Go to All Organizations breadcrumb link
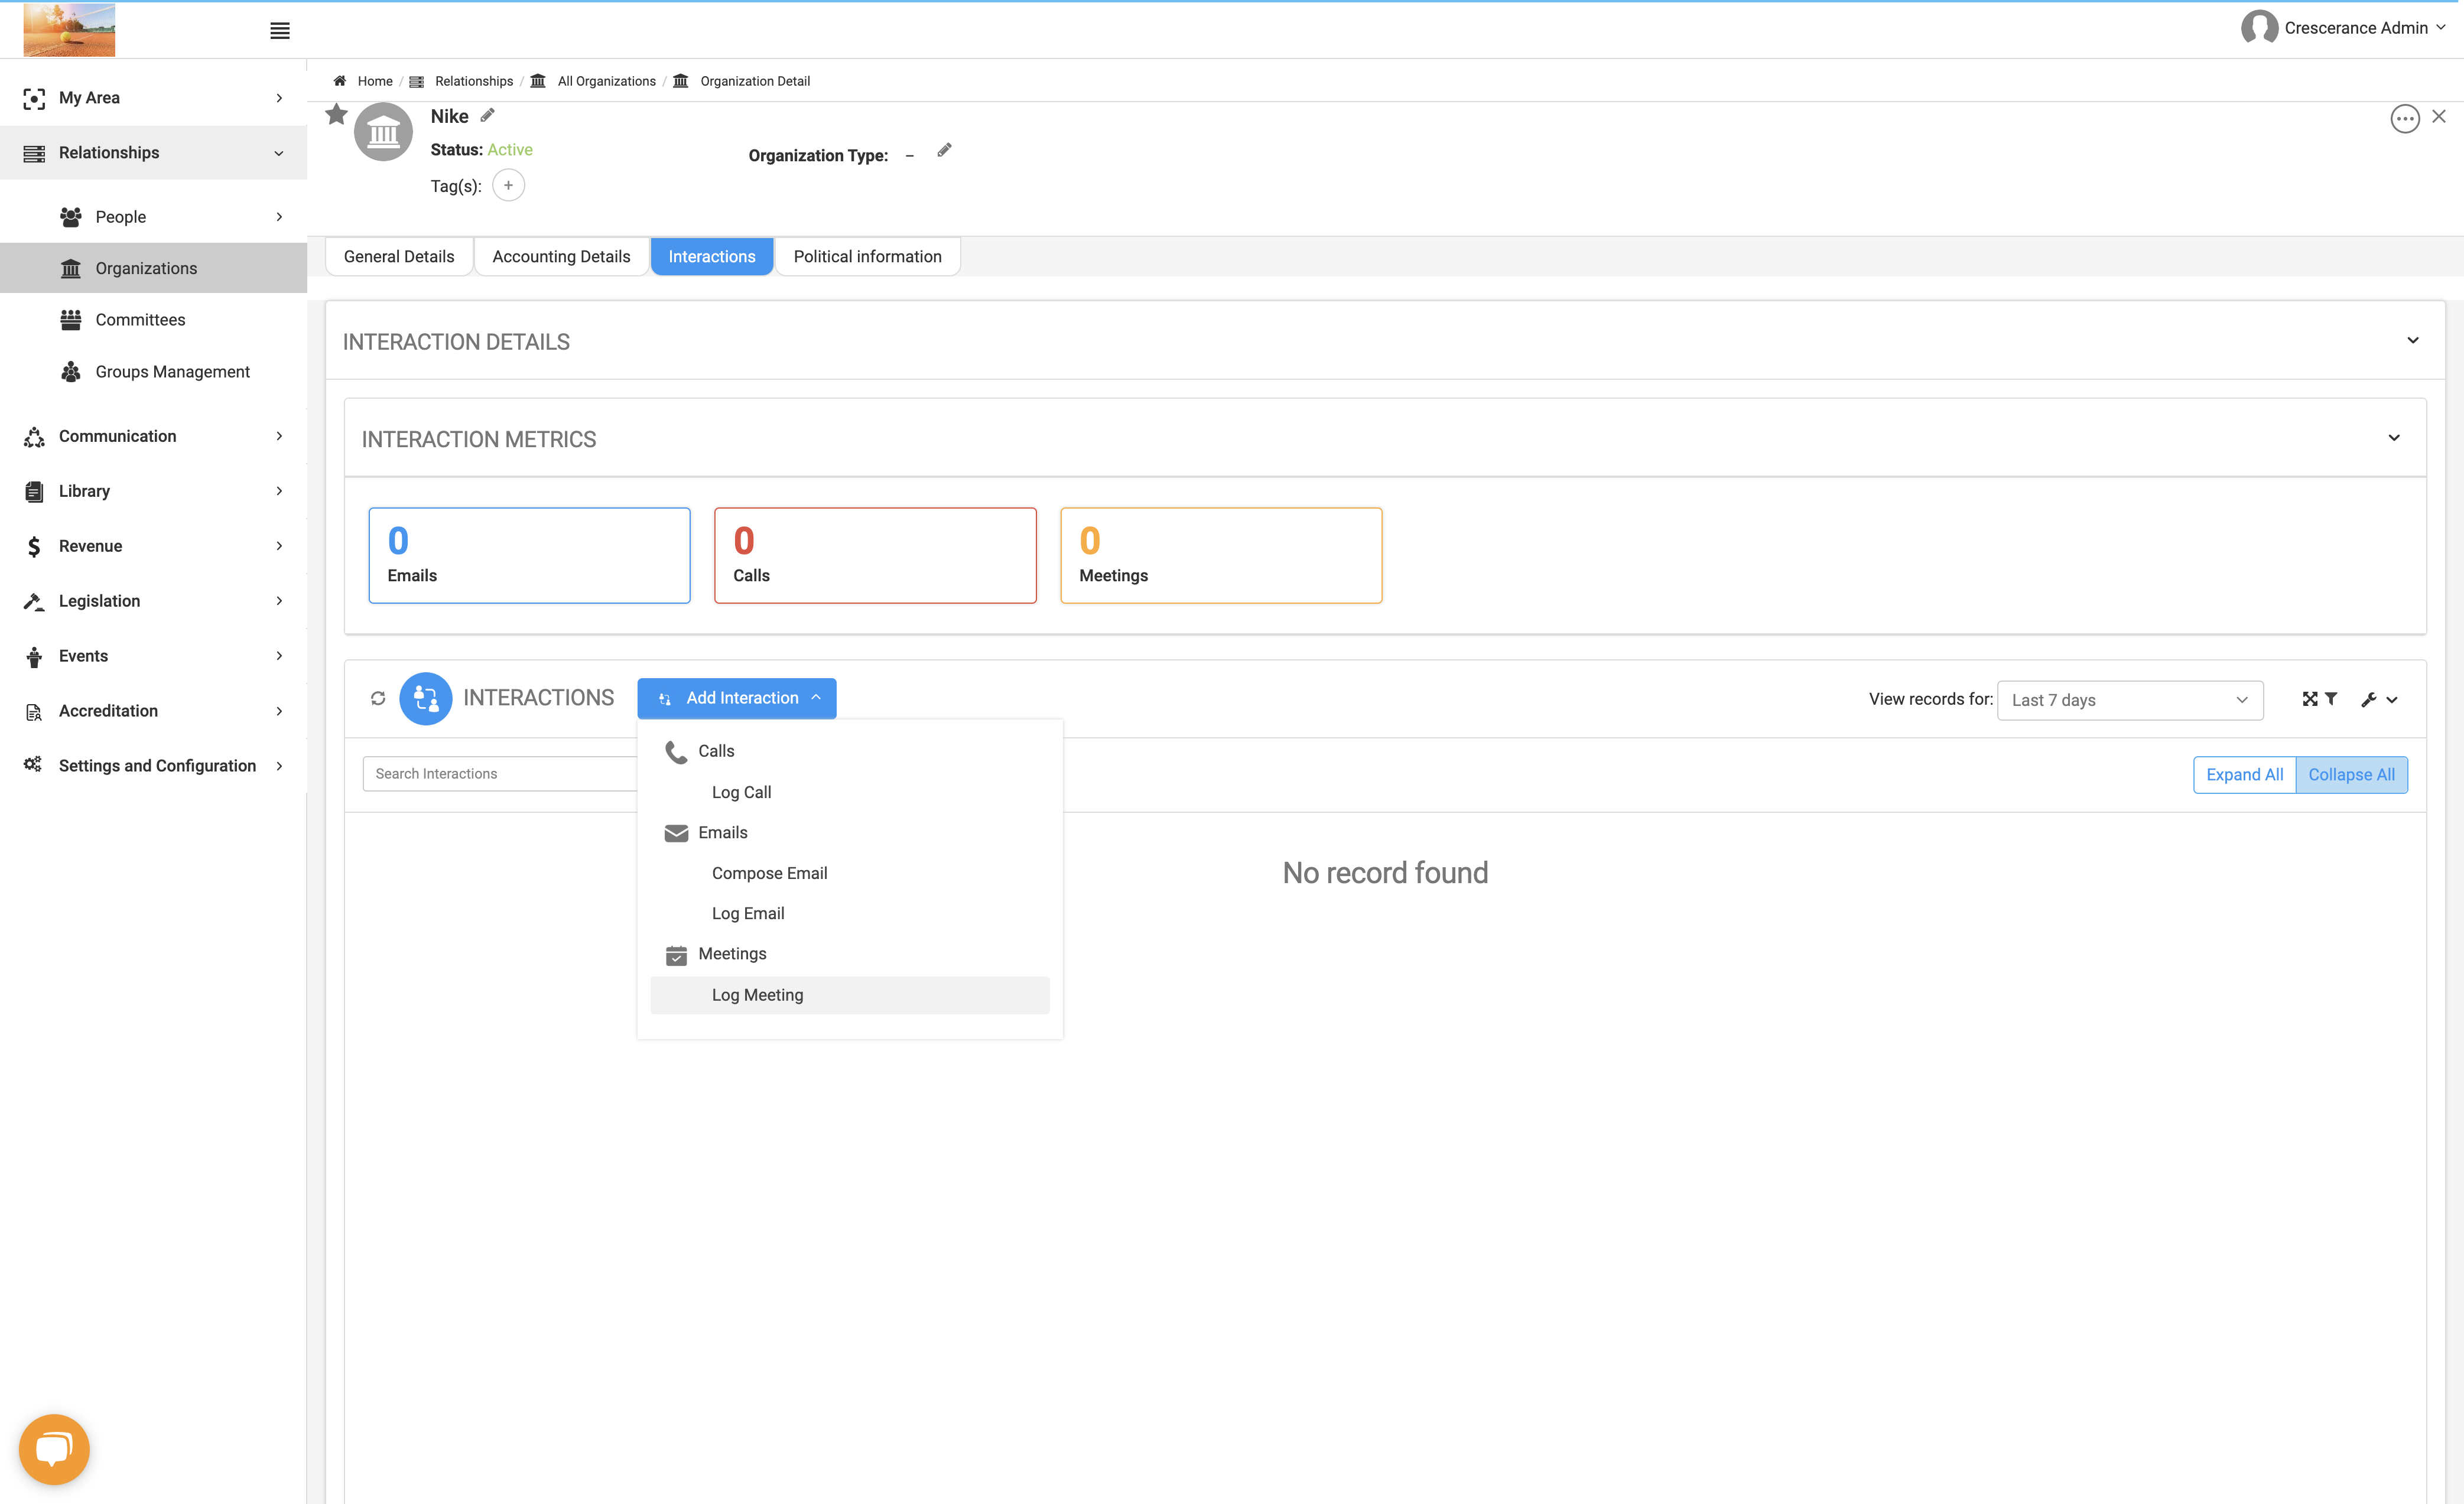Image resolution: width=2464 pixels, height=1504 pixels. 606,81
